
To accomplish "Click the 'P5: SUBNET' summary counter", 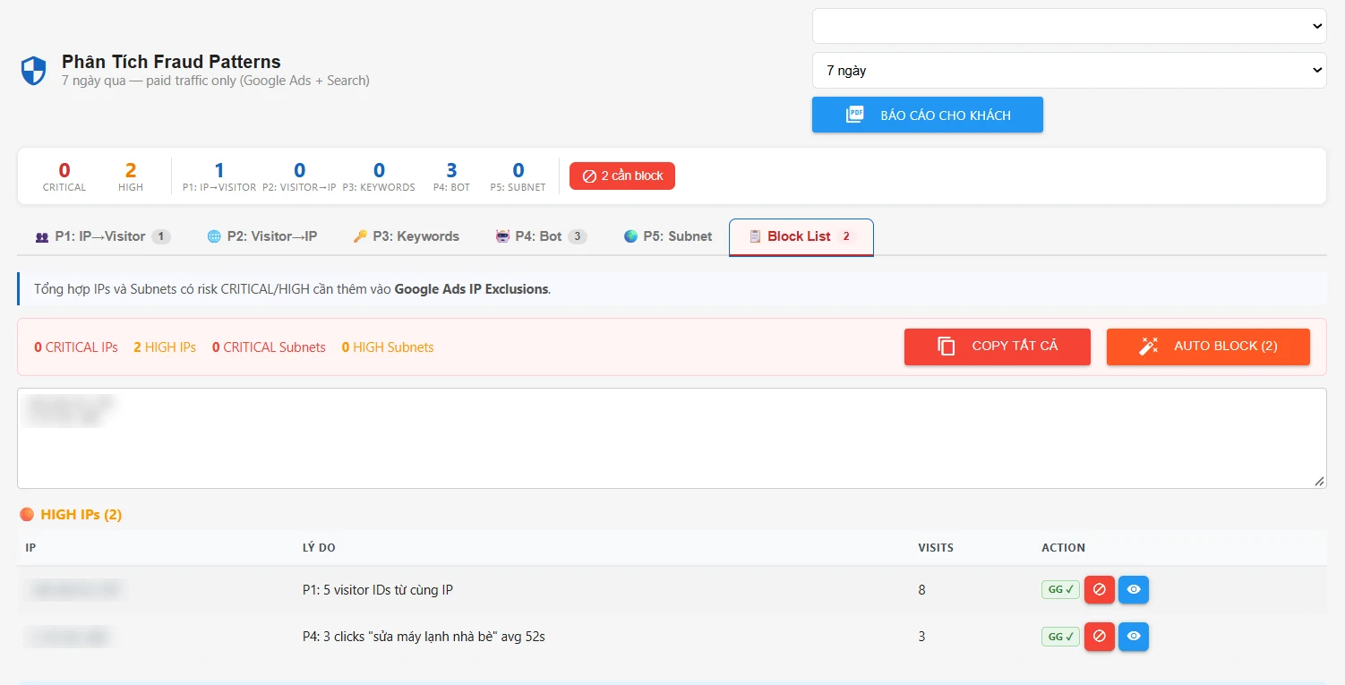I will (x=518, y=176).
